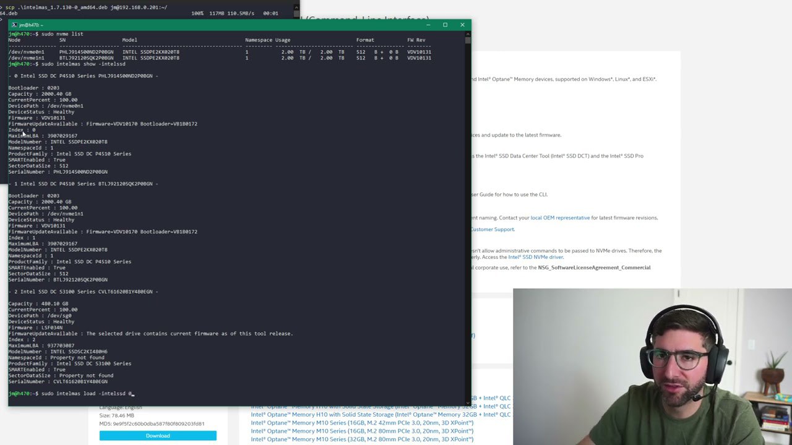Click the jm@h470 terminal's vertical scrollbar
The width and height of the screenshot is (792, 445).
[468, 218]
